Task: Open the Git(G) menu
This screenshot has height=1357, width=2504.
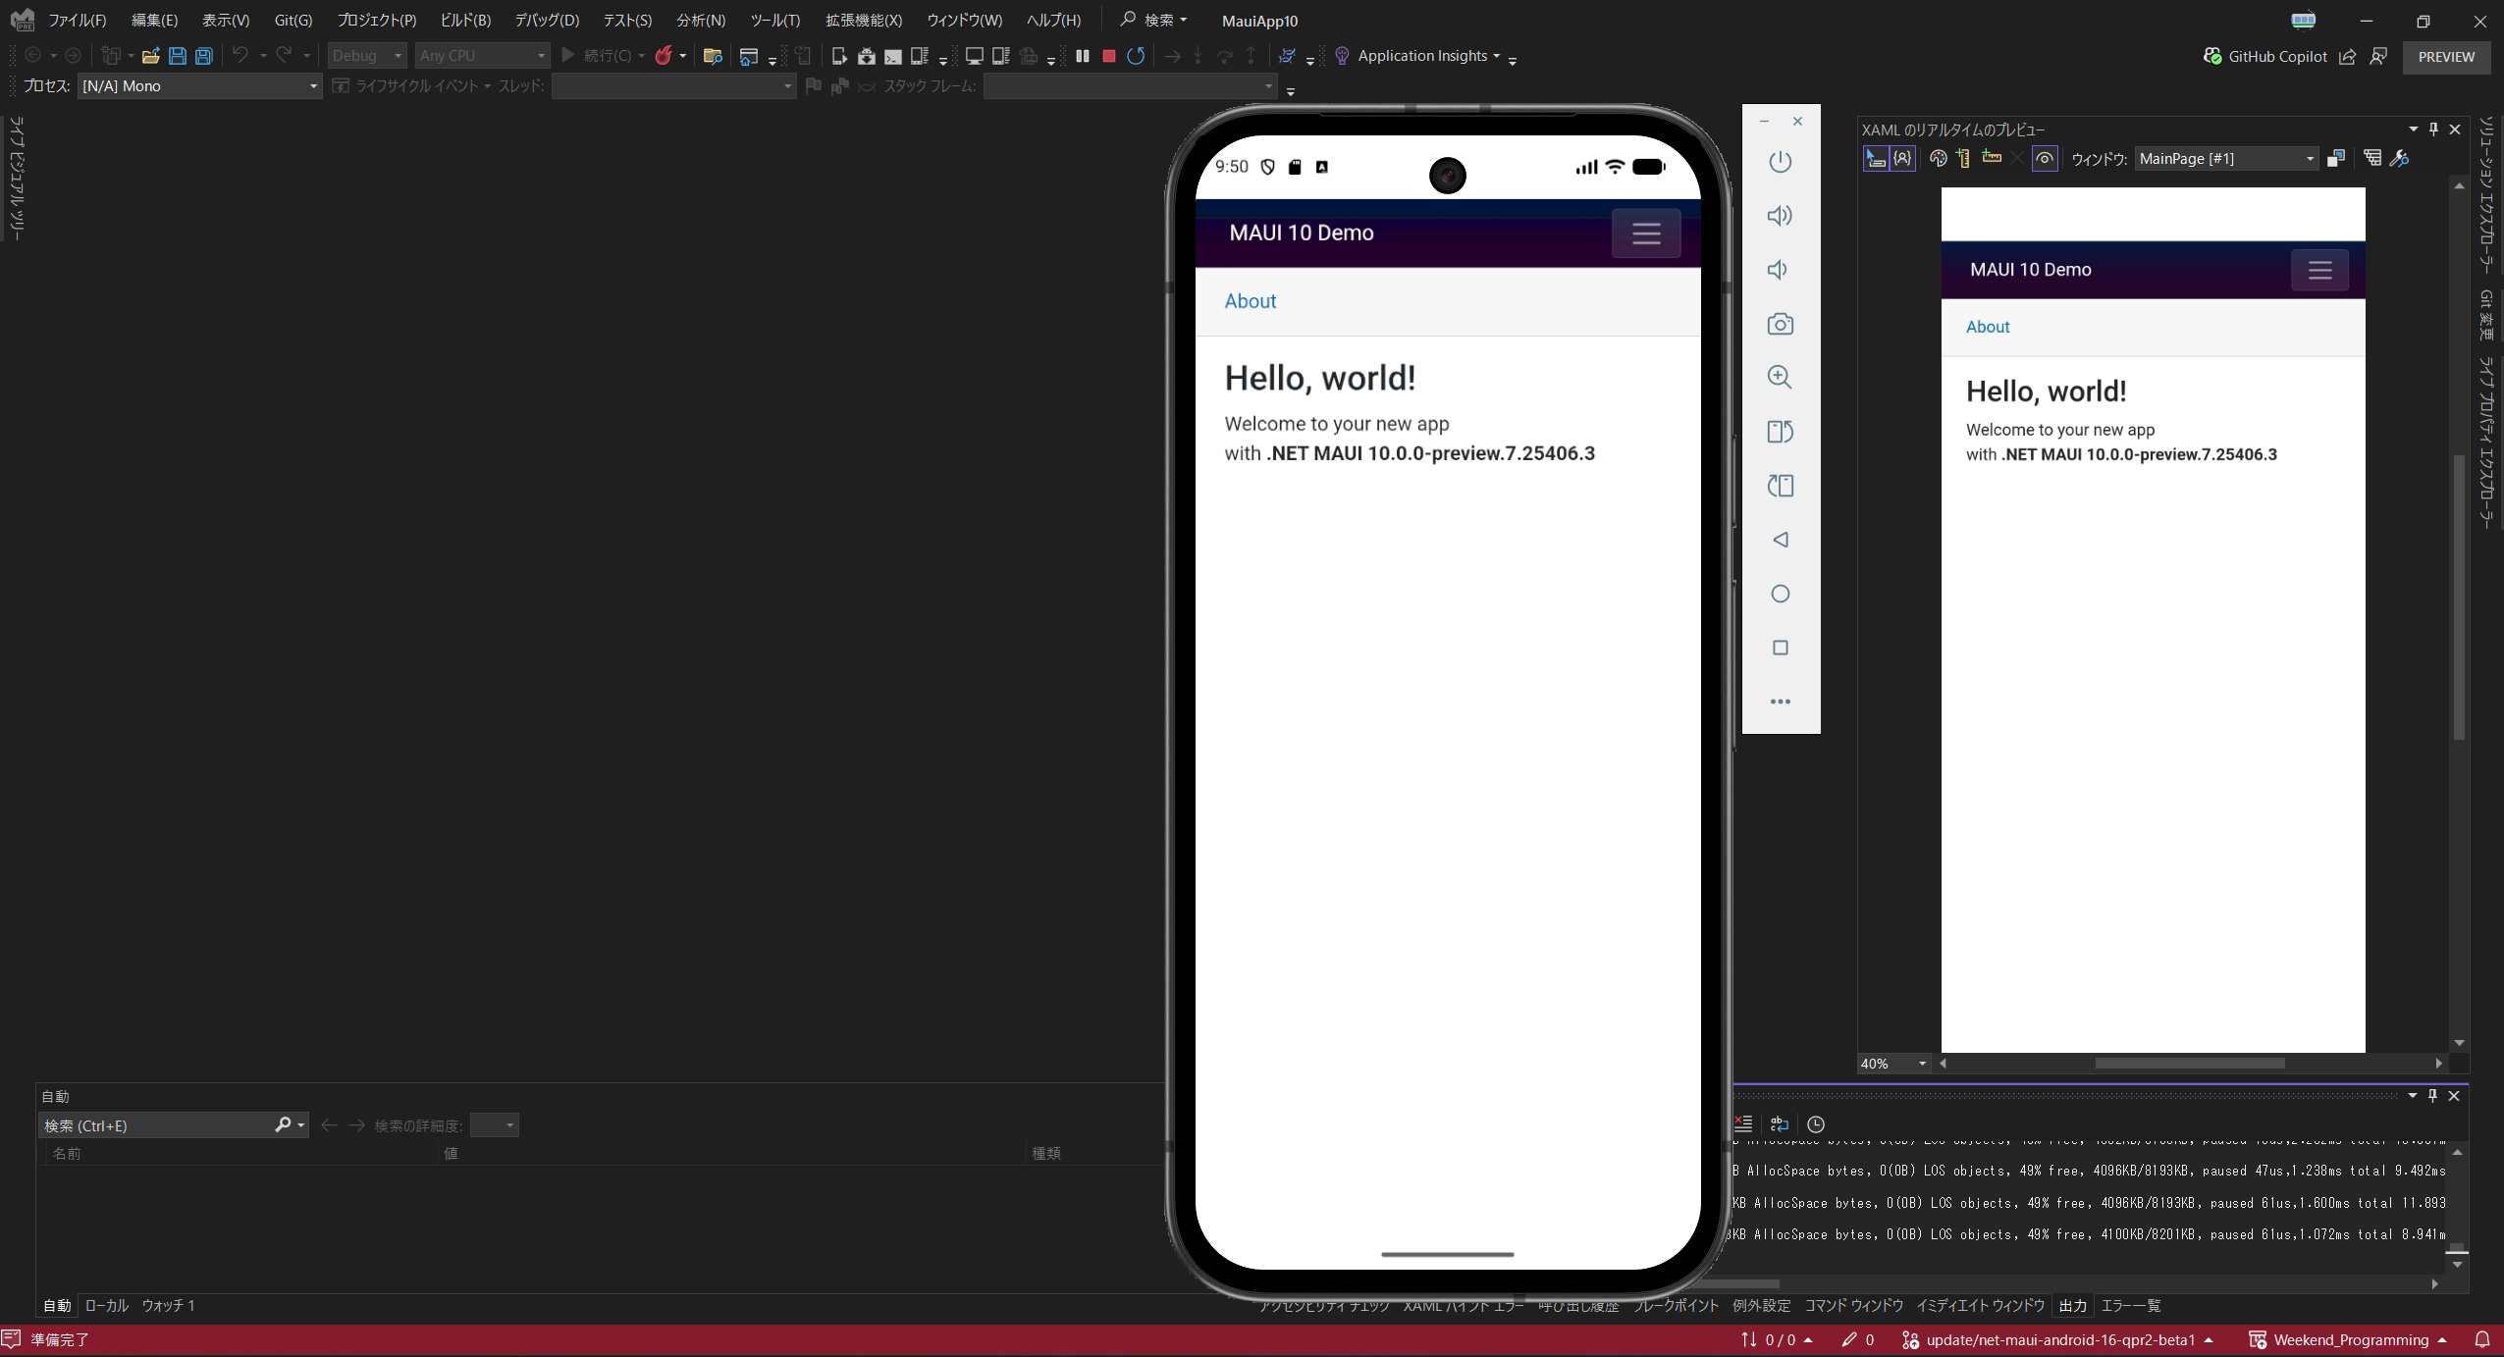Action: click(293, 21)
